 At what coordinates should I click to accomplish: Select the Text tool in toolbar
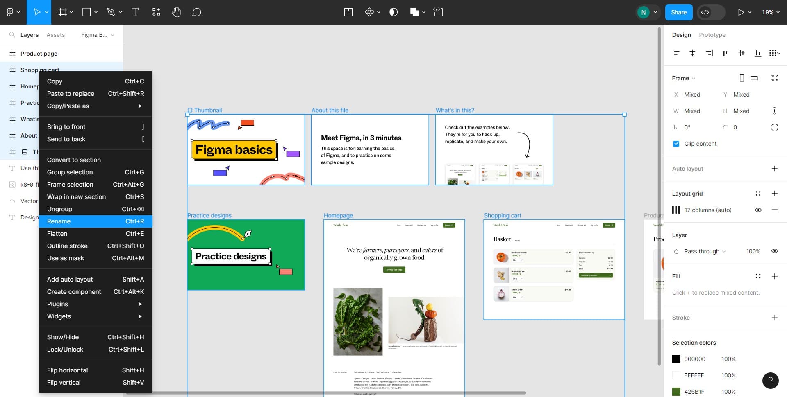(135, 12)
